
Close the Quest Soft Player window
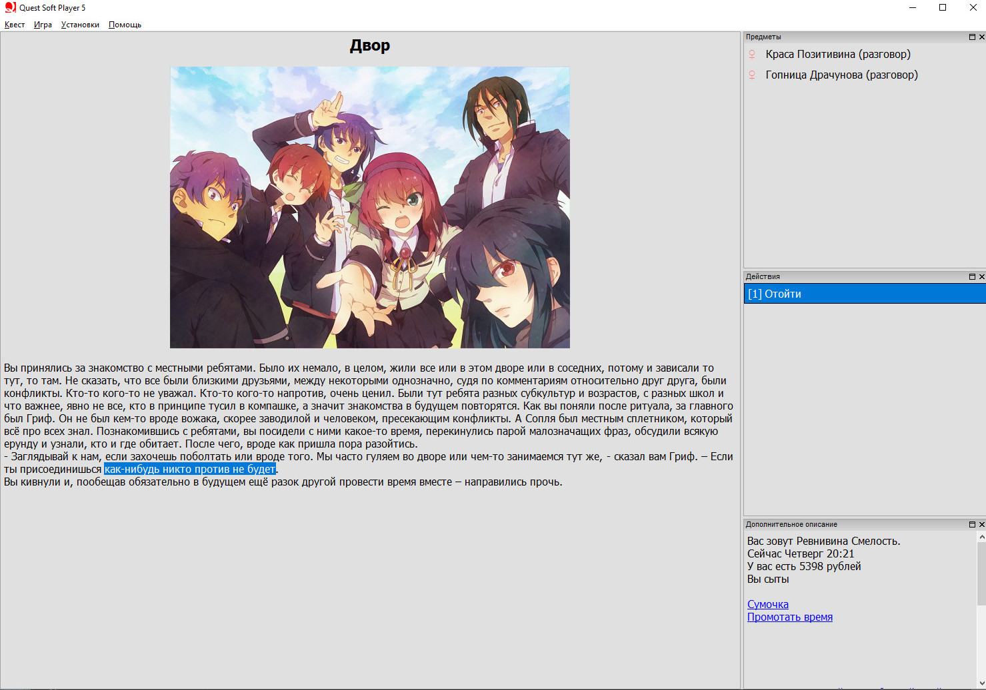[x=973, y=8]
